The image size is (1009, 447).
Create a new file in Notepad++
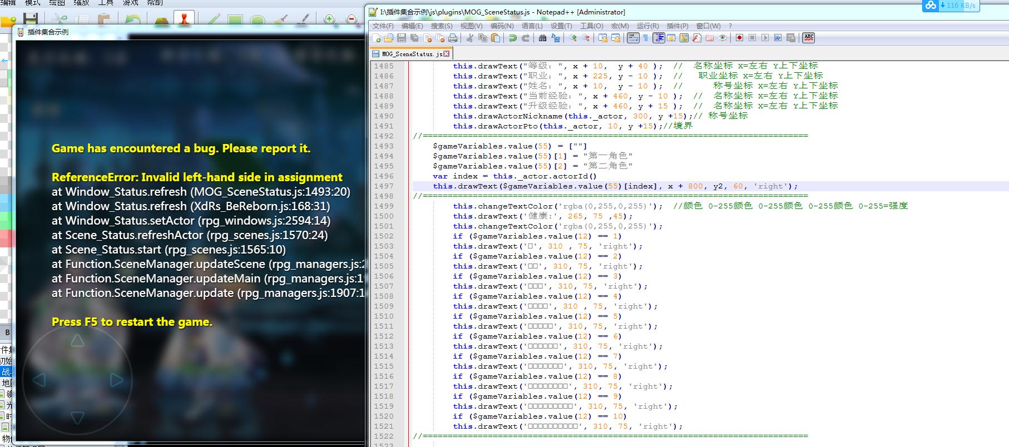[377, 38]
